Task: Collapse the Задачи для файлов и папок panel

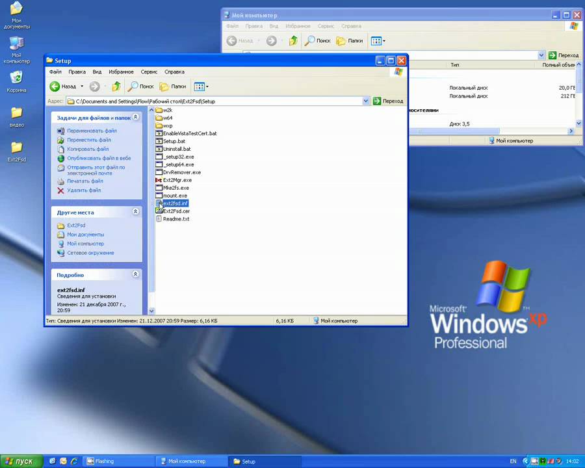Action: click(x=136, y=117)
